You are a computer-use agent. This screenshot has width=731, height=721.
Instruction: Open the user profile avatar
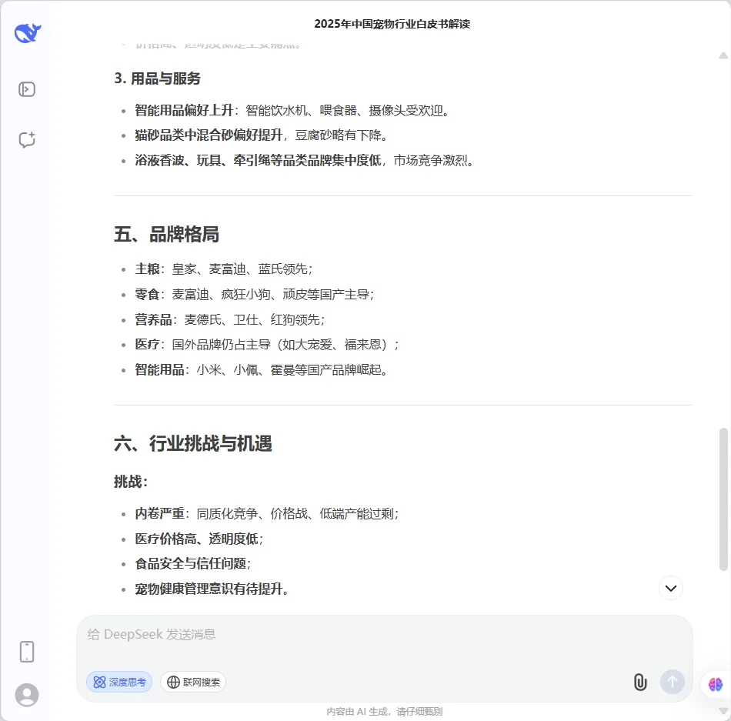click(27, 695)
